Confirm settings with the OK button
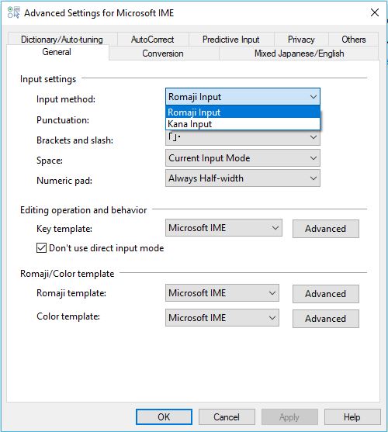 click(x=164, y=416)
